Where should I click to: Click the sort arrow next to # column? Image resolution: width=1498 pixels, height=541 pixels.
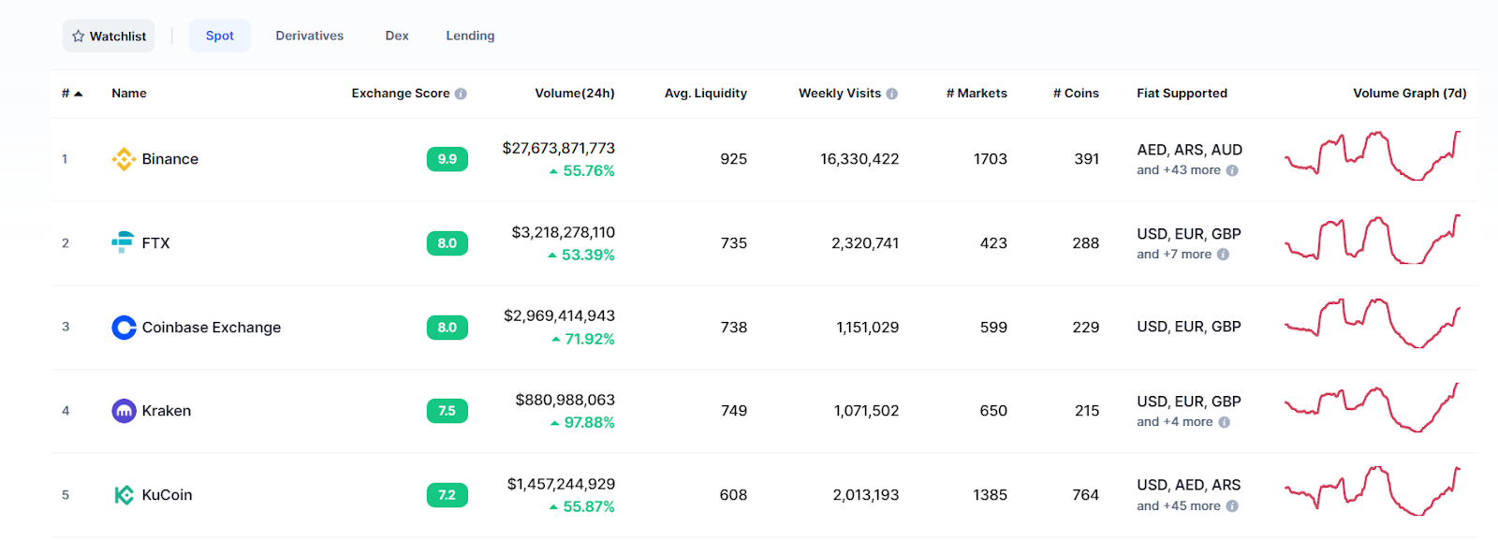79,94
